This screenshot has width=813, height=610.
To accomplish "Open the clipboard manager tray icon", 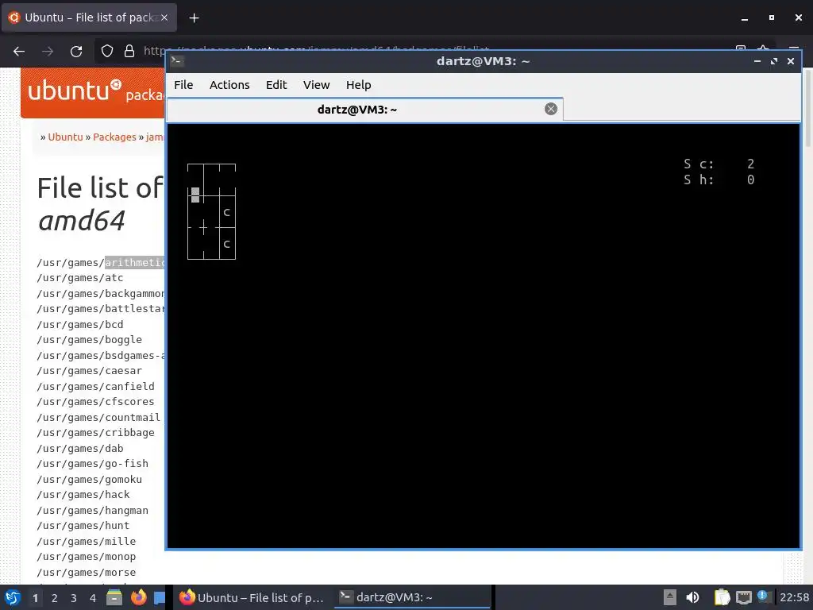I will 722,597.
